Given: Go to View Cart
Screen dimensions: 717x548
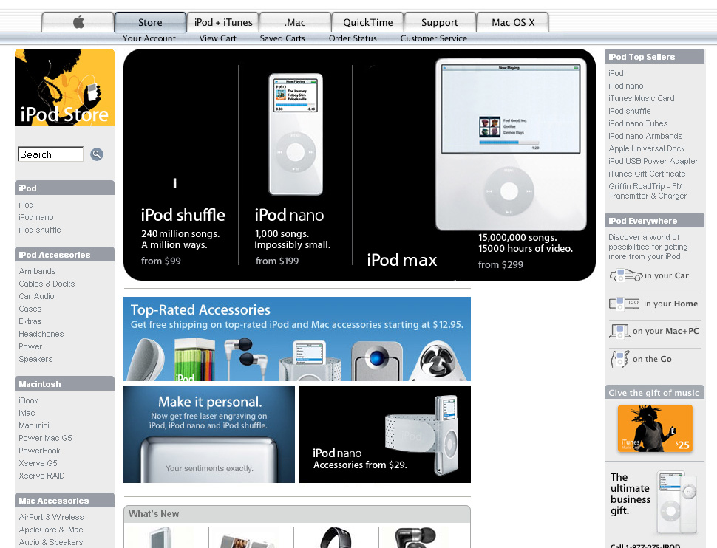Looking at the screenshot, I should point(217,38).
